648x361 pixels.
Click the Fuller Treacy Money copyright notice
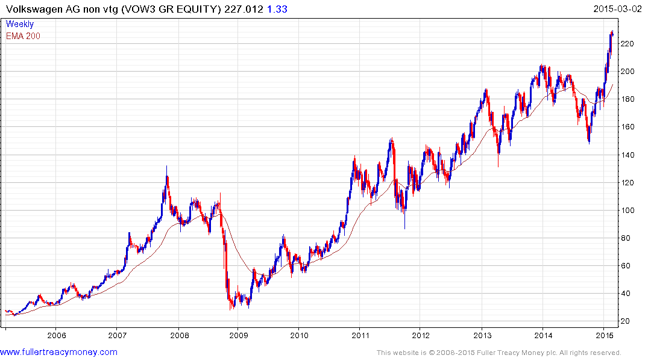point(499,353)
